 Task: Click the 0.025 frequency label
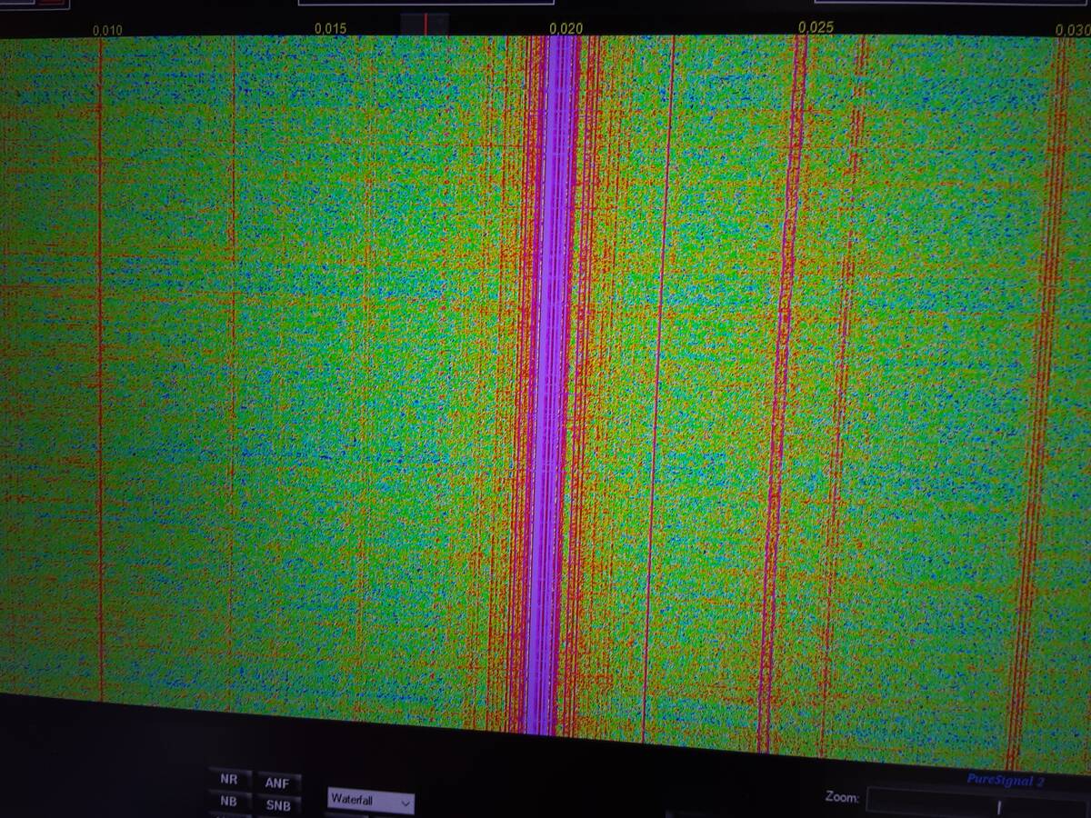(816, 28)
